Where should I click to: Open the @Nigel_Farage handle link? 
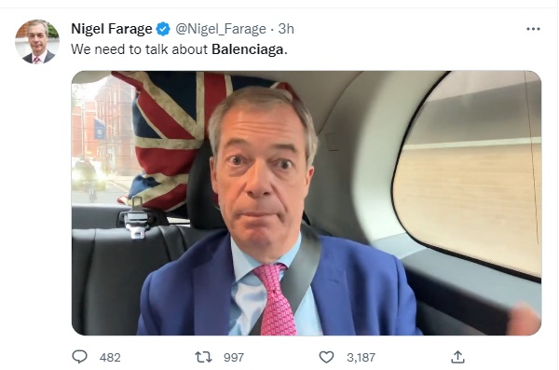221,29
